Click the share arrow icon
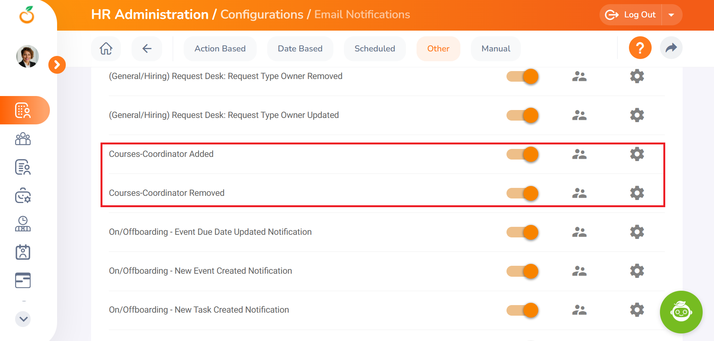 tap(671, 48)
